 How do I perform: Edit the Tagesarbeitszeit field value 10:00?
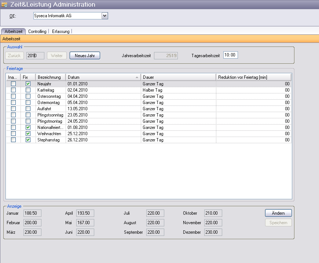(x=230, y=55)
